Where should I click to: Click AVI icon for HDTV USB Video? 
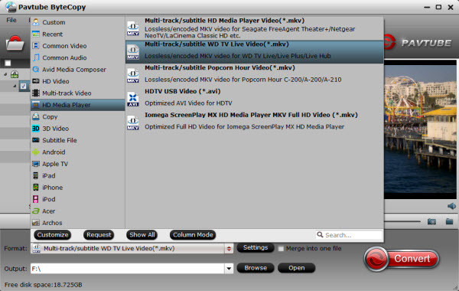[133, 100]
